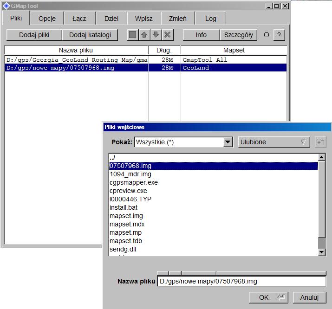Click the GmapTool All mapset cell
Screen dimensions: 332x309
[234, 60]
